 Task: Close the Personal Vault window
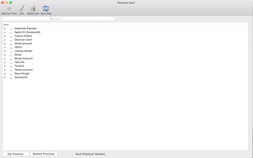[3, 3]
